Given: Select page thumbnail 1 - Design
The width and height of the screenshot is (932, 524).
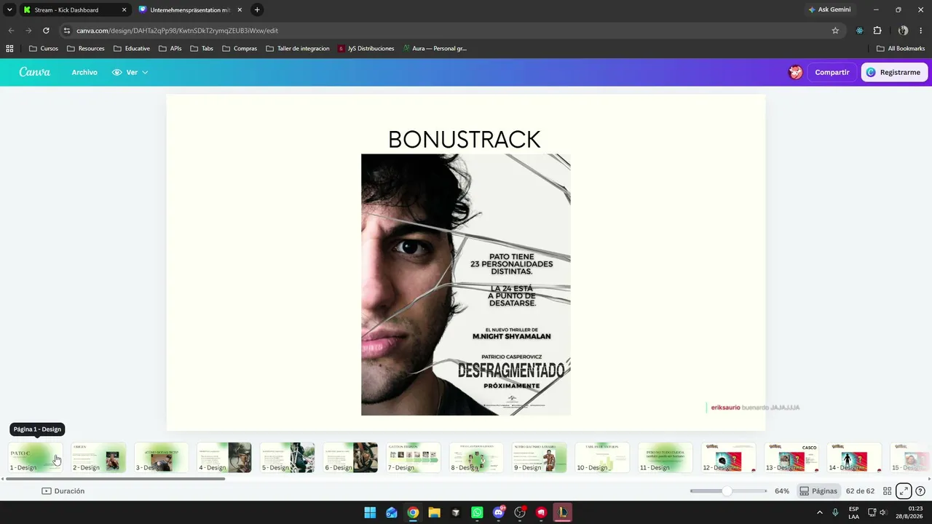Looking at the screenshot, I should pos(36,458).
